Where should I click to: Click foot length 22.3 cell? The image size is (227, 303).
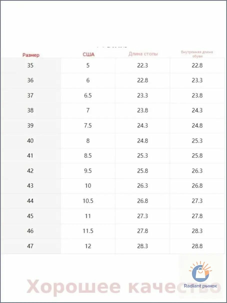click(x=142, y=65)
